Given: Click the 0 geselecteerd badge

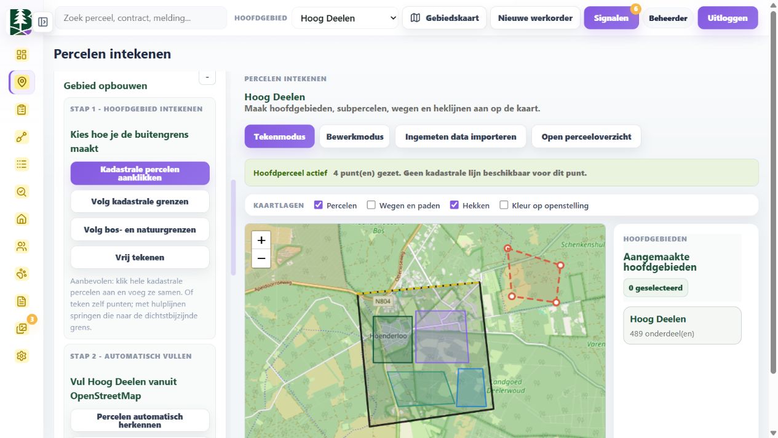Looking at the screenshot, I should [656, 288].
